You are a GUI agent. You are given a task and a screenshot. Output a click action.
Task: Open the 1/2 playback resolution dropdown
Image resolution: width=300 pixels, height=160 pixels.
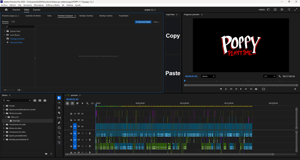tap(269, 76)
